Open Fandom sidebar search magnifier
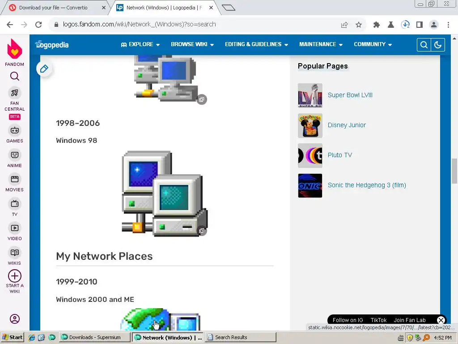The image size is (458, 344). [x=15, y=76]
